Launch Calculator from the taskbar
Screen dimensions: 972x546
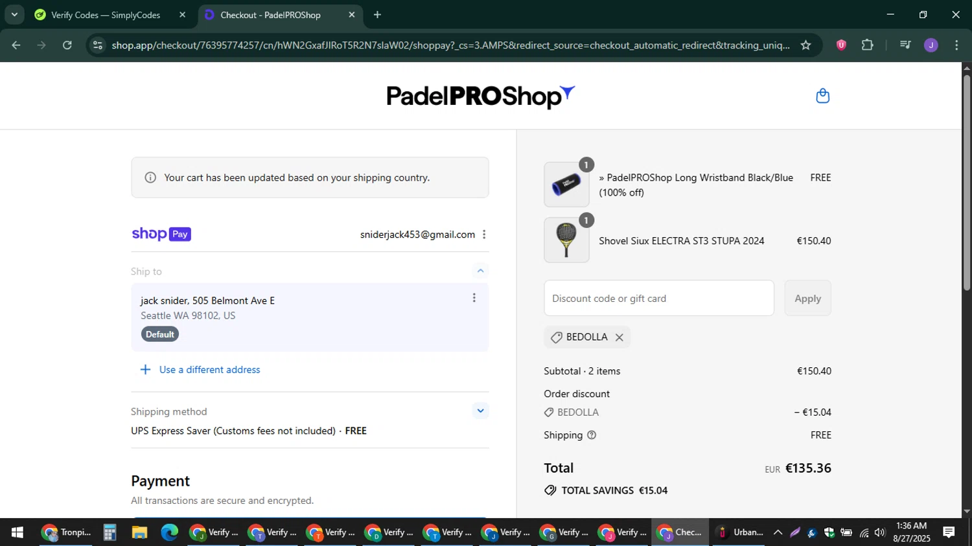pyautogui.click(x=110, y=532)
